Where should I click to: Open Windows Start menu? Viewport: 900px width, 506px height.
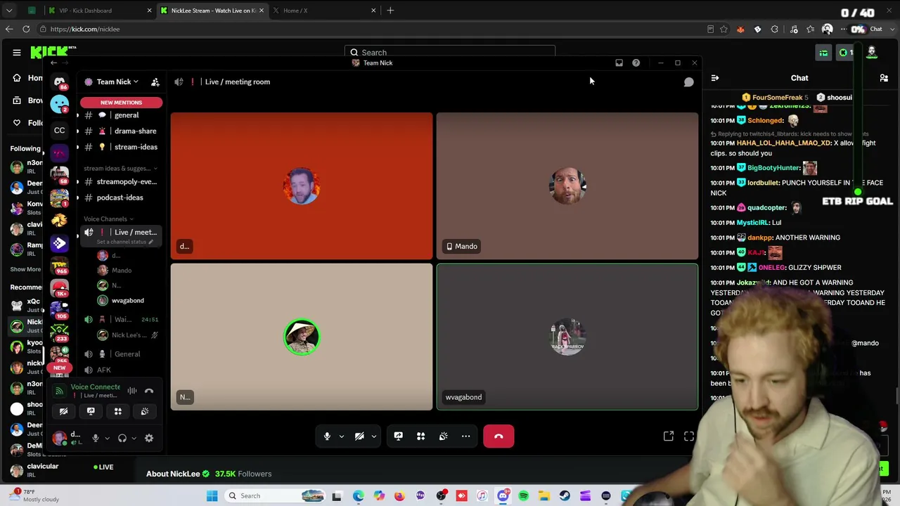[x=212, y=496]
